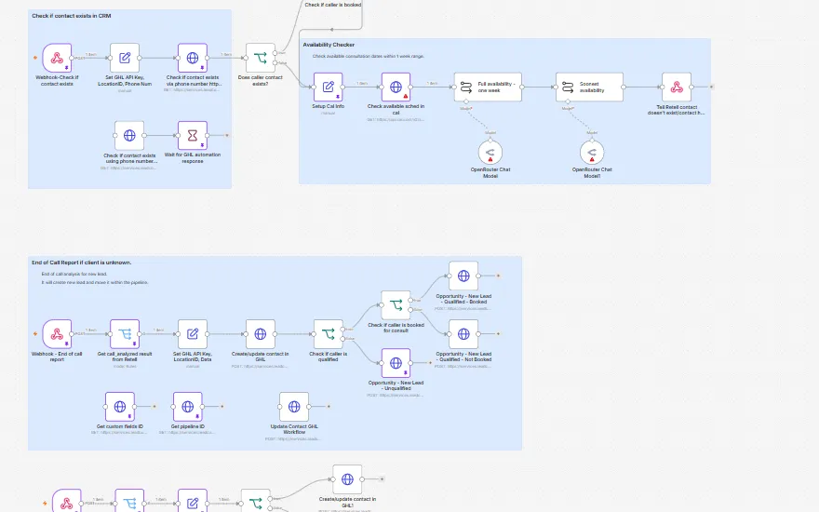Open the OpenRouter Chat Model node
819x512 pixels.
click(490, 153)
